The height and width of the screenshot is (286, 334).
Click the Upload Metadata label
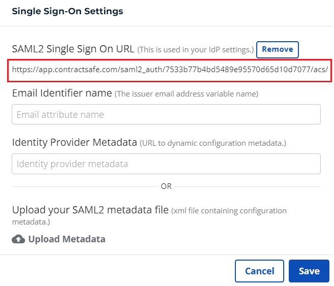[x=67, y=239]
